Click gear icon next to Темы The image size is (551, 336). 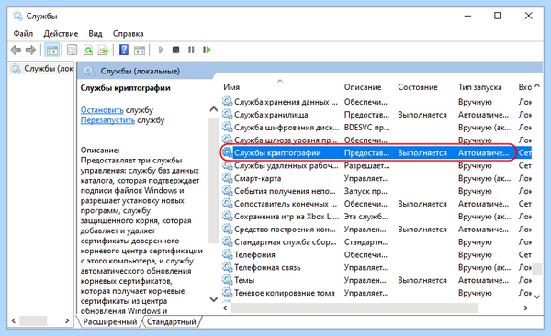pyautogui.click(x=228, y=280)
